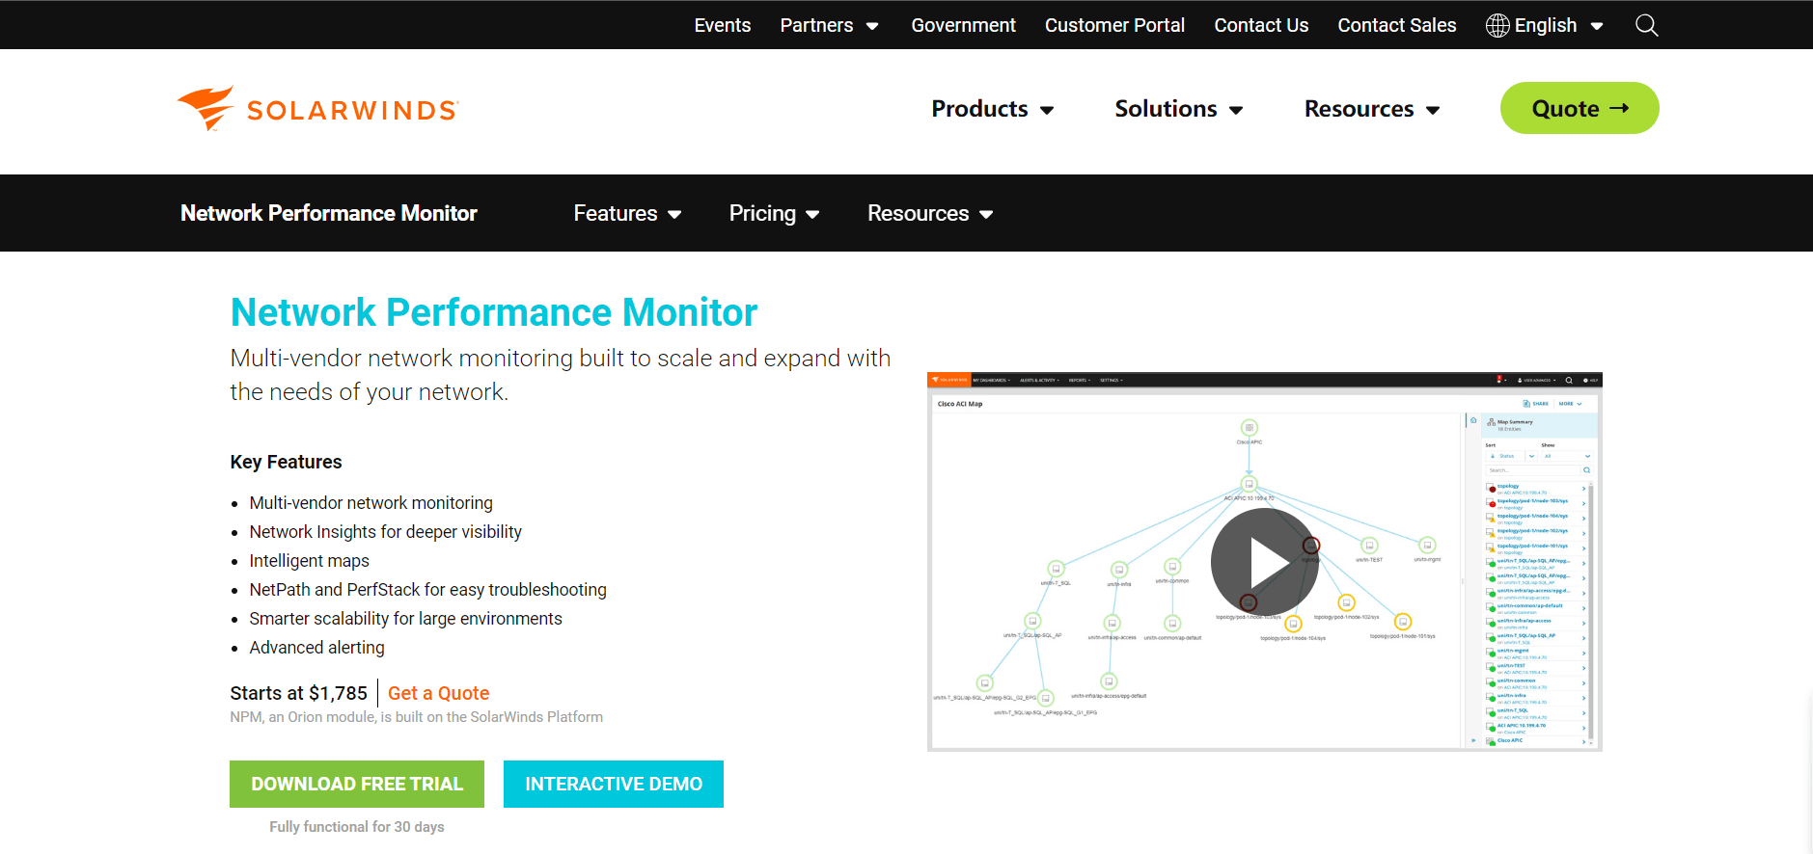This screenshot has height=854, width=1813.
Task: Expand the Products menu
Action: coord(992,109)
